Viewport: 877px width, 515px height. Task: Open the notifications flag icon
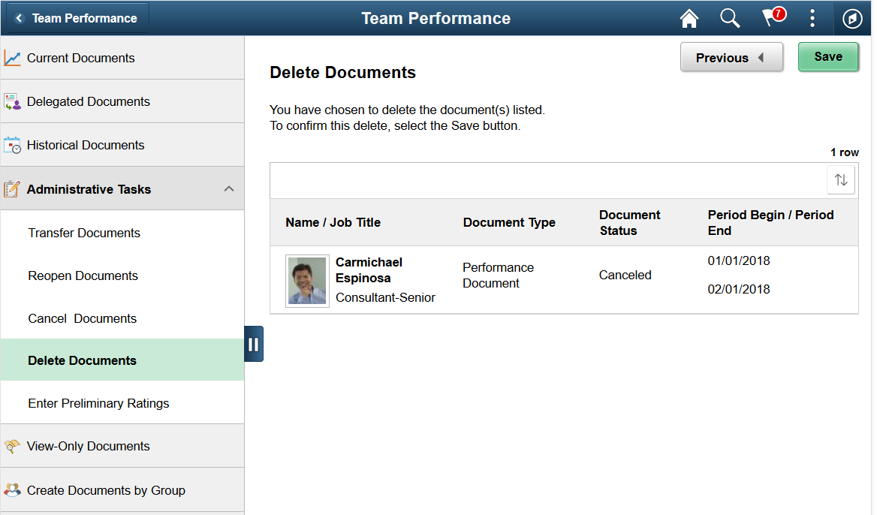coord(773,17)
